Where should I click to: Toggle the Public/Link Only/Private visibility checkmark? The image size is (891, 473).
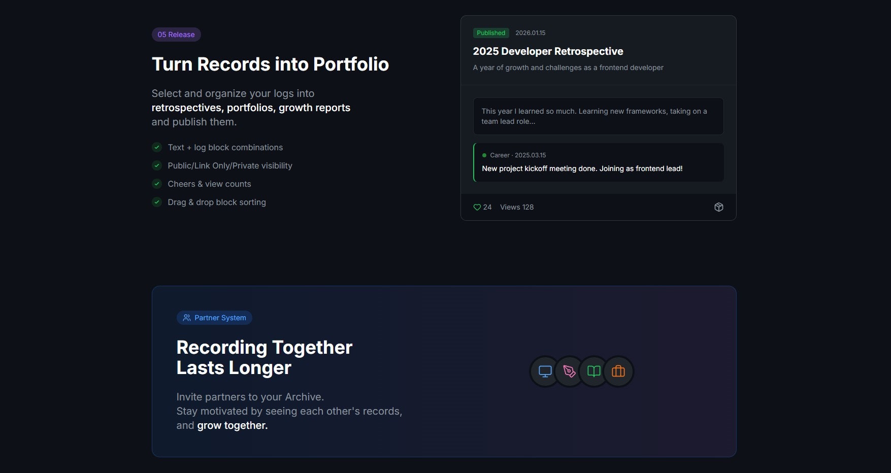pos(156,165)
